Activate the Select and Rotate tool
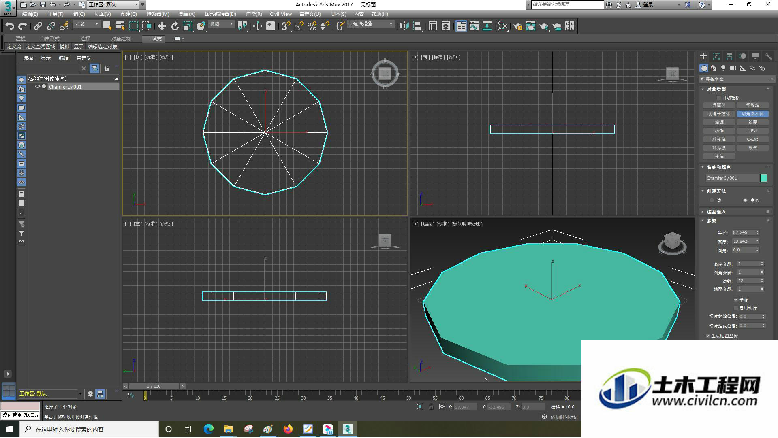This screenshot has width=778, height=438. point(175,26)
